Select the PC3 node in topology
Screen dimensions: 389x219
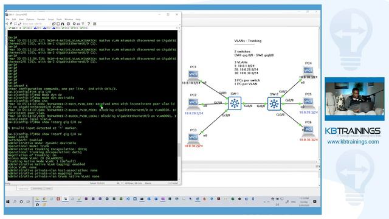(x=193, y=137)
